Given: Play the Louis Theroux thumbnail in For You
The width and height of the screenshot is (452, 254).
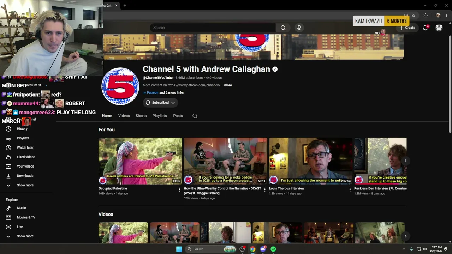Looking at the screenshot, I should pyautogui.click(x=311, y=161).
